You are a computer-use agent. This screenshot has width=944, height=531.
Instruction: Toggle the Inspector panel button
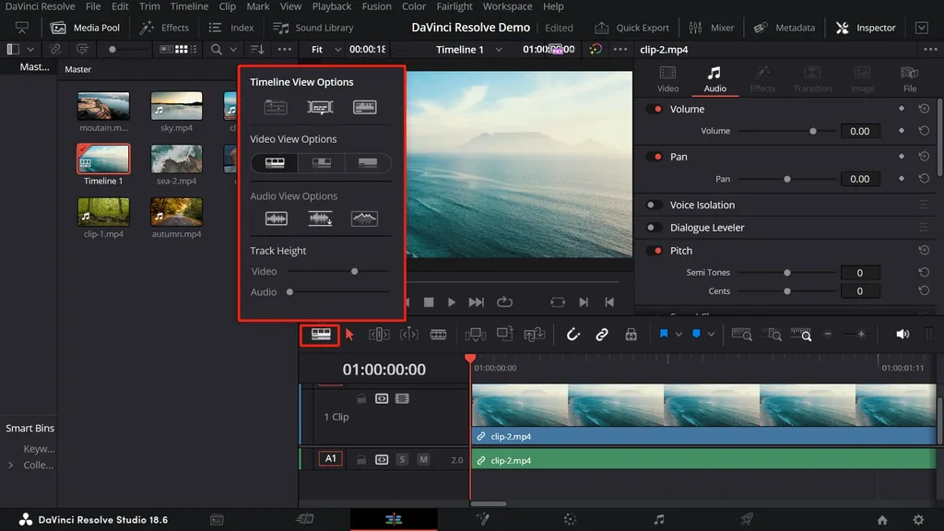click(x=866, y=28)
